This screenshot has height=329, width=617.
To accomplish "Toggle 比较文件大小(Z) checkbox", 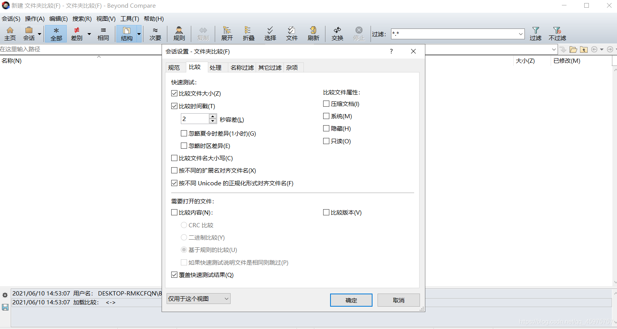I will (174, 93).
